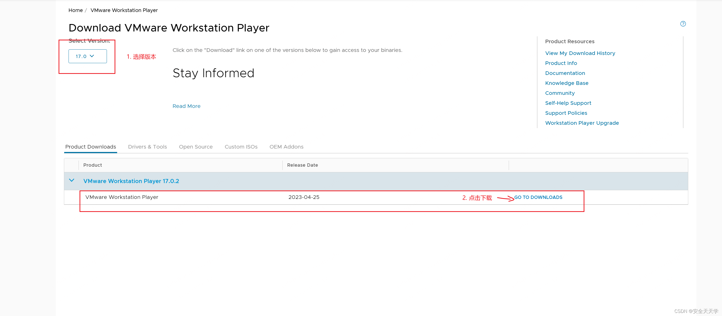Switch to Drivers & Tools tab
The width and height of the screenshot is (722, 316).
tap(147, 147)
